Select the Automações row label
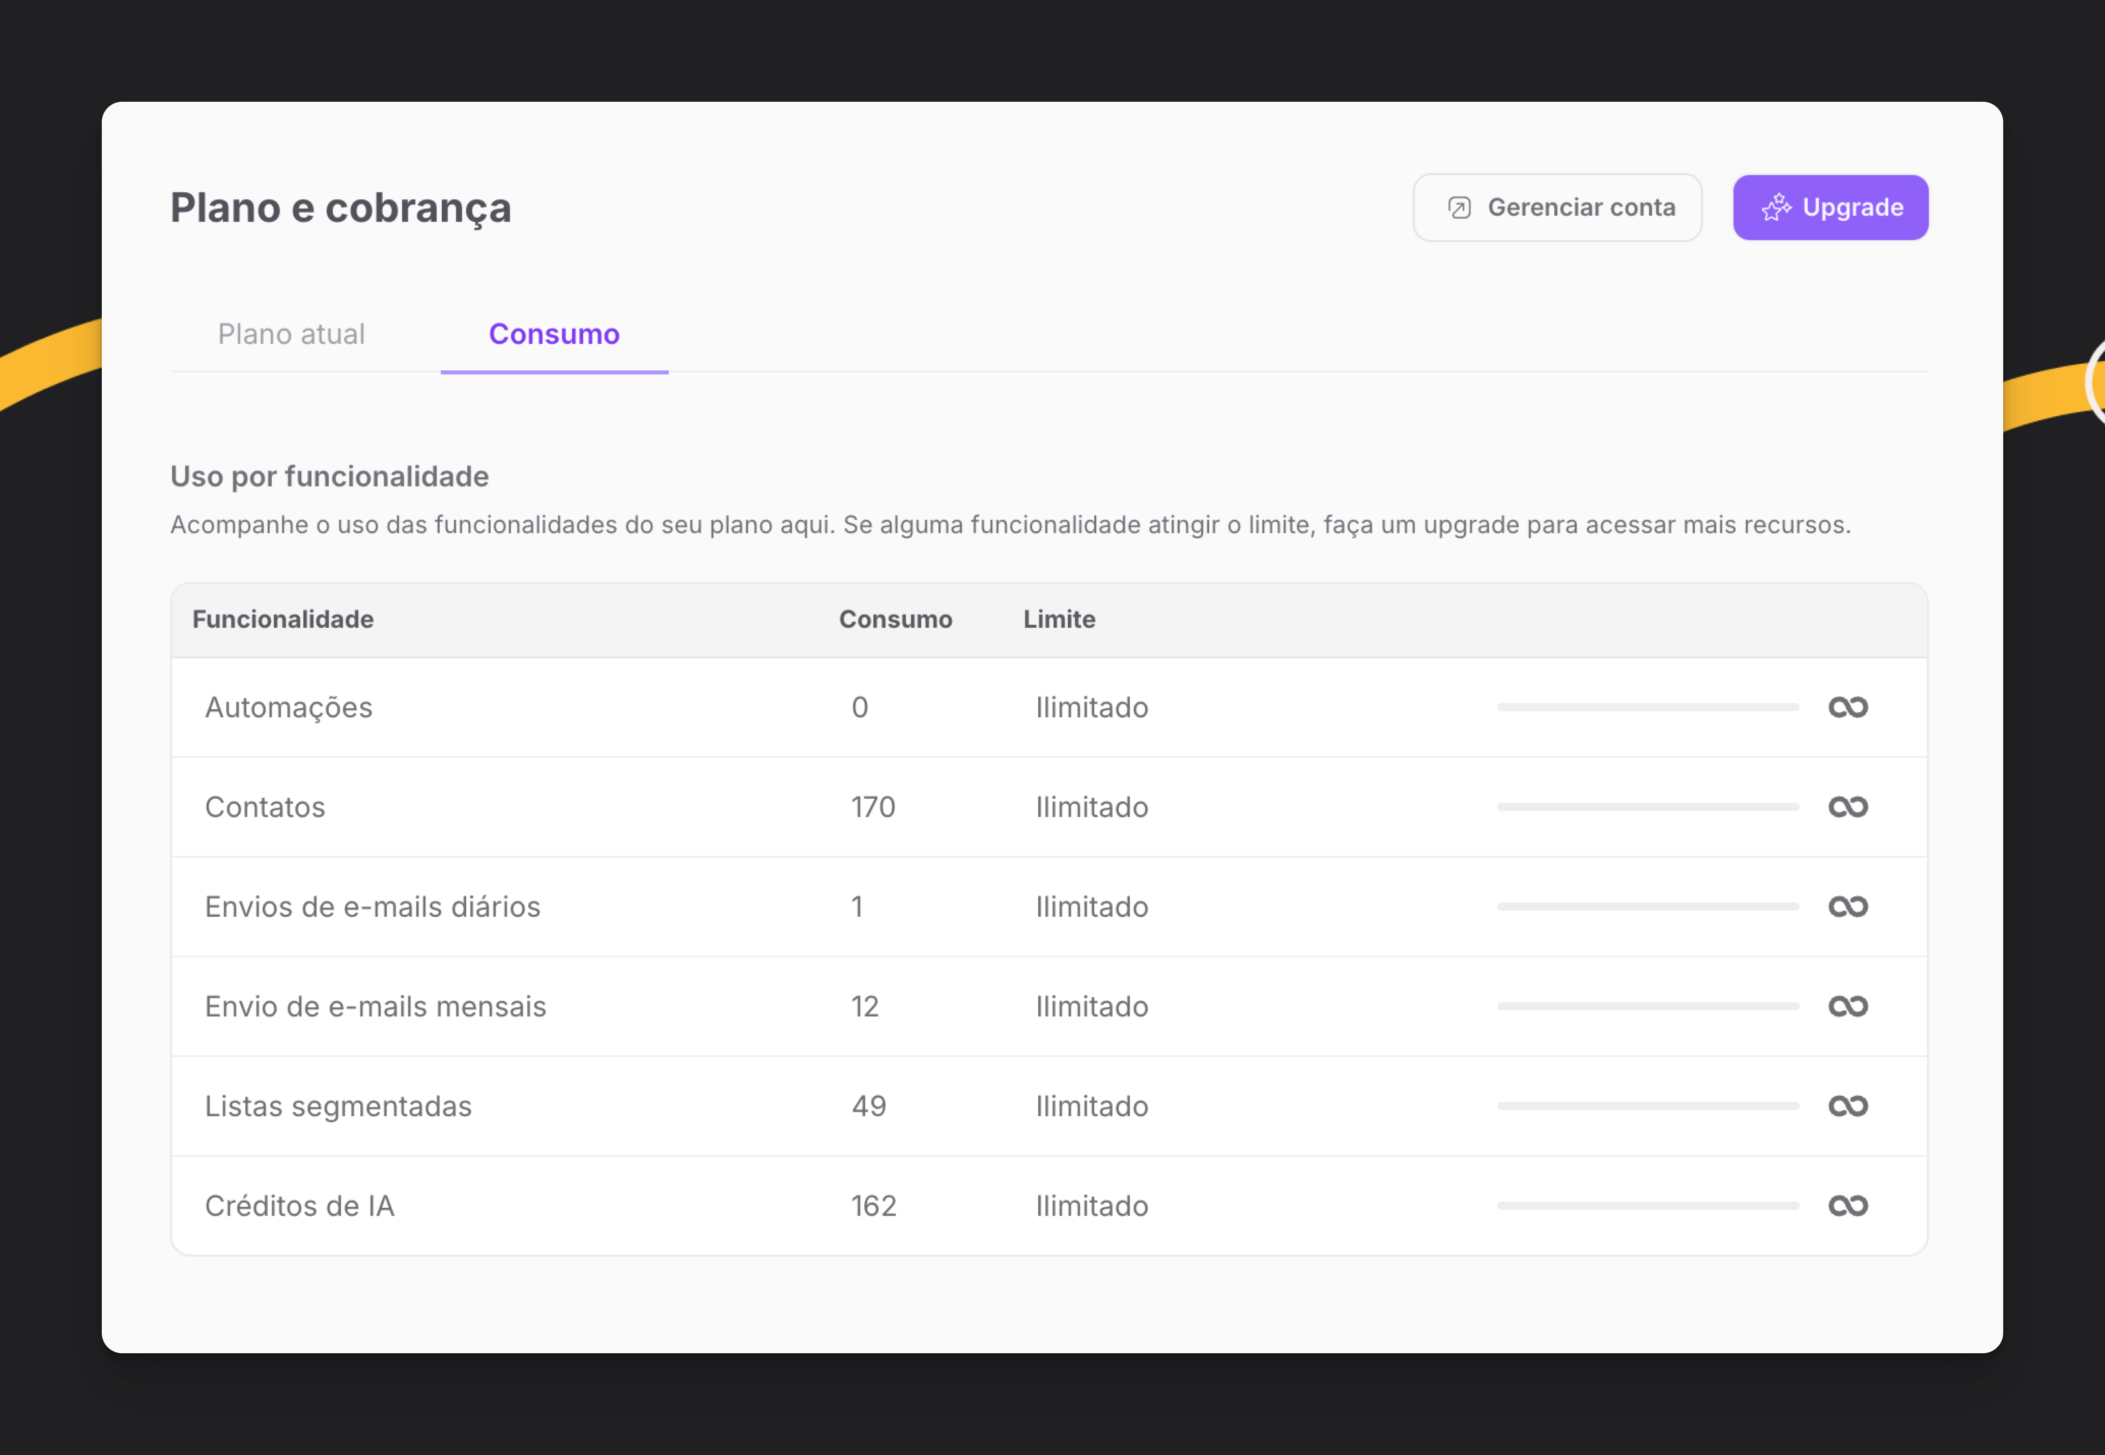 pyautogui.click(x=288, y=708)
